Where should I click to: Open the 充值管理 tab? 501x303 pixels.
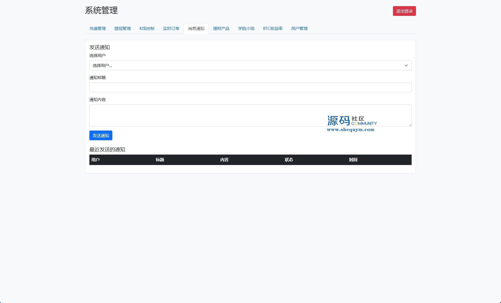pyautogui.click(x=97, y=28)
